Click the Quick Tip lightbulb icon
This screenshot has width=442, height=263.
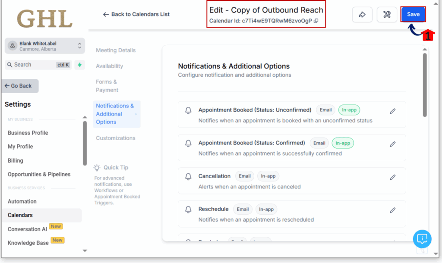tap(97, 168)
